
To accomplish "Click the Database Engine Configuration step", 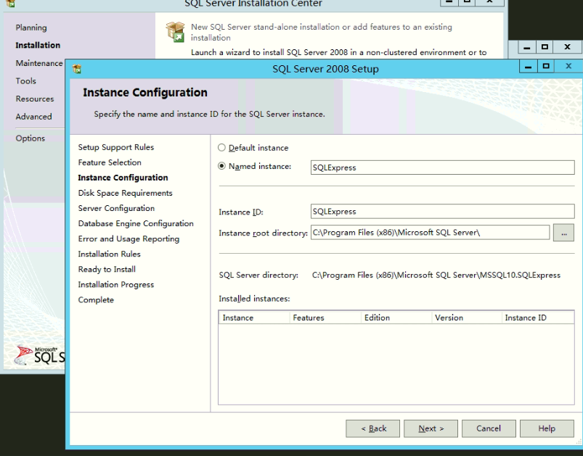I will point(136,223).
